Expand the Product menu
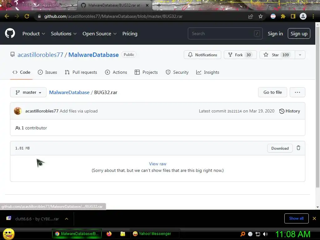 click(x=34, y=34)
